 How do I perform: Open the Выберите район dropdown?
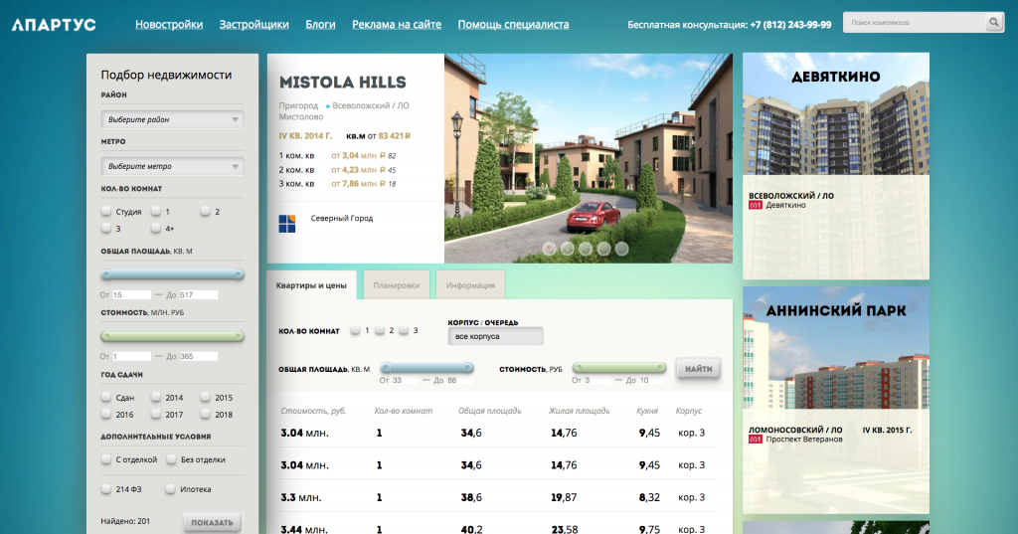172,119
